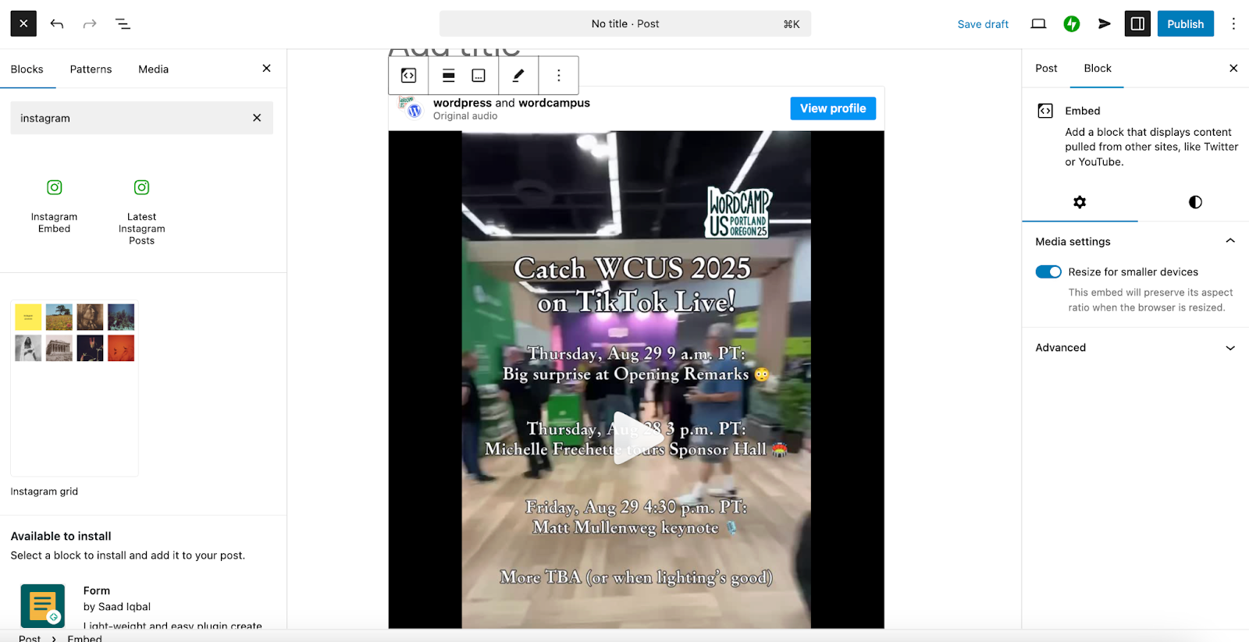Insert the Latest Instagram Posts block
1249x642 pixels.
click(141, 211)
